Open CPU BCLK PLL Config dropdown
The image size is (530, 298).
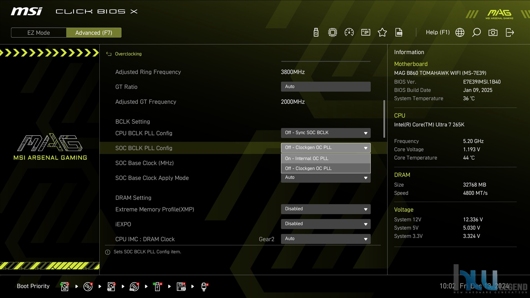(325, 133)
